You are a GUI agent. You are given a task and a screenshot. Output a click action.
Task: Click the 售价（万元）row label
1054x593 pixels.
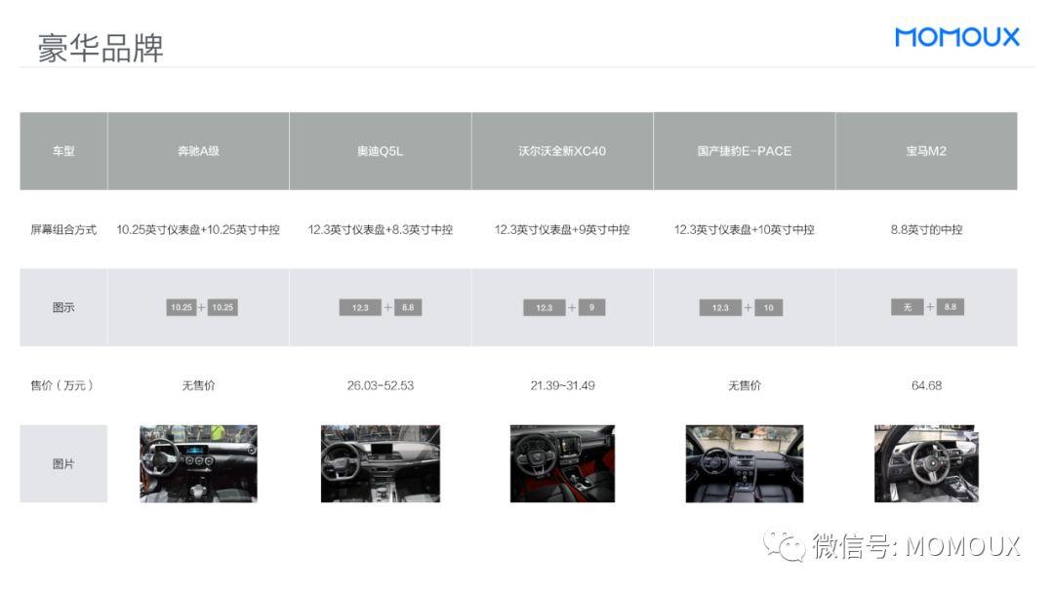61,385
